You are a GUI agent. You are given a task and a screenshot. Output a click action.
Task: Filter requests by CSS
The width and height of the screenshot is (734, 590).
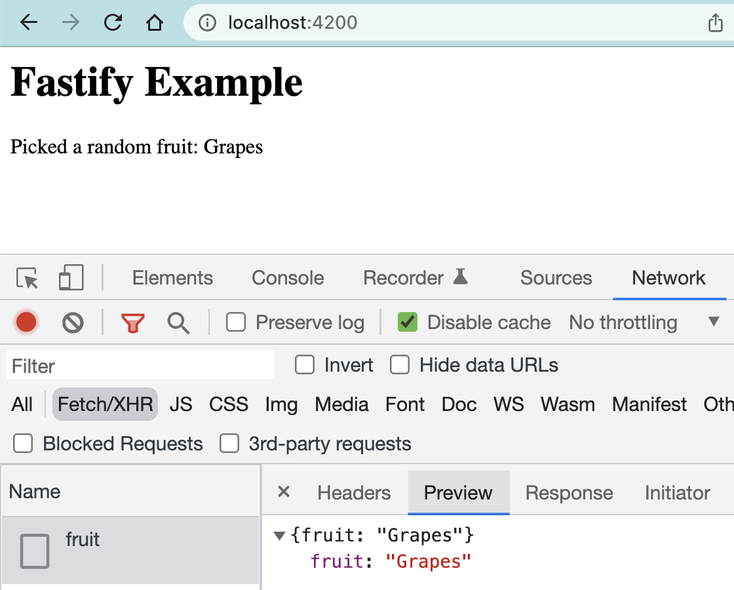(x=229, y=404)
